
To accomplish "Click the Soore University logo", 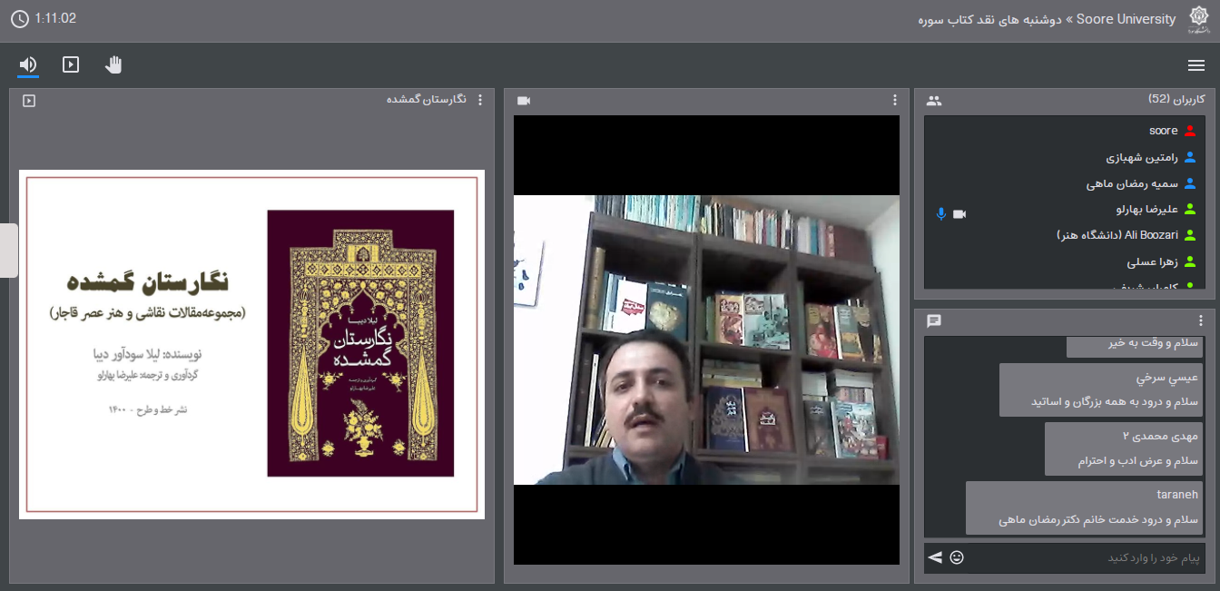I will [x=1198, y=18].
